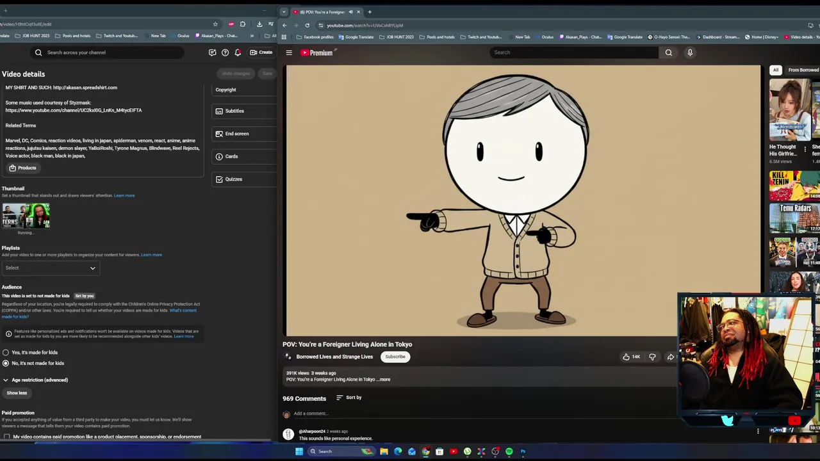Screen dimensions: 820x461
Task: Reload the YouTube watch page
Action: 307,26
